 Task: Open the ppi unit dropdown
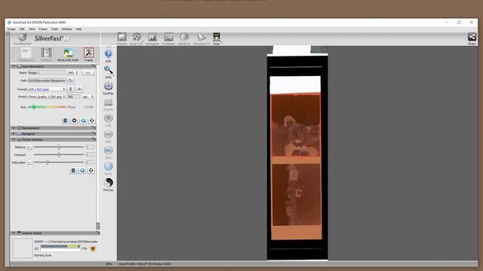click(x=88, y=97)
